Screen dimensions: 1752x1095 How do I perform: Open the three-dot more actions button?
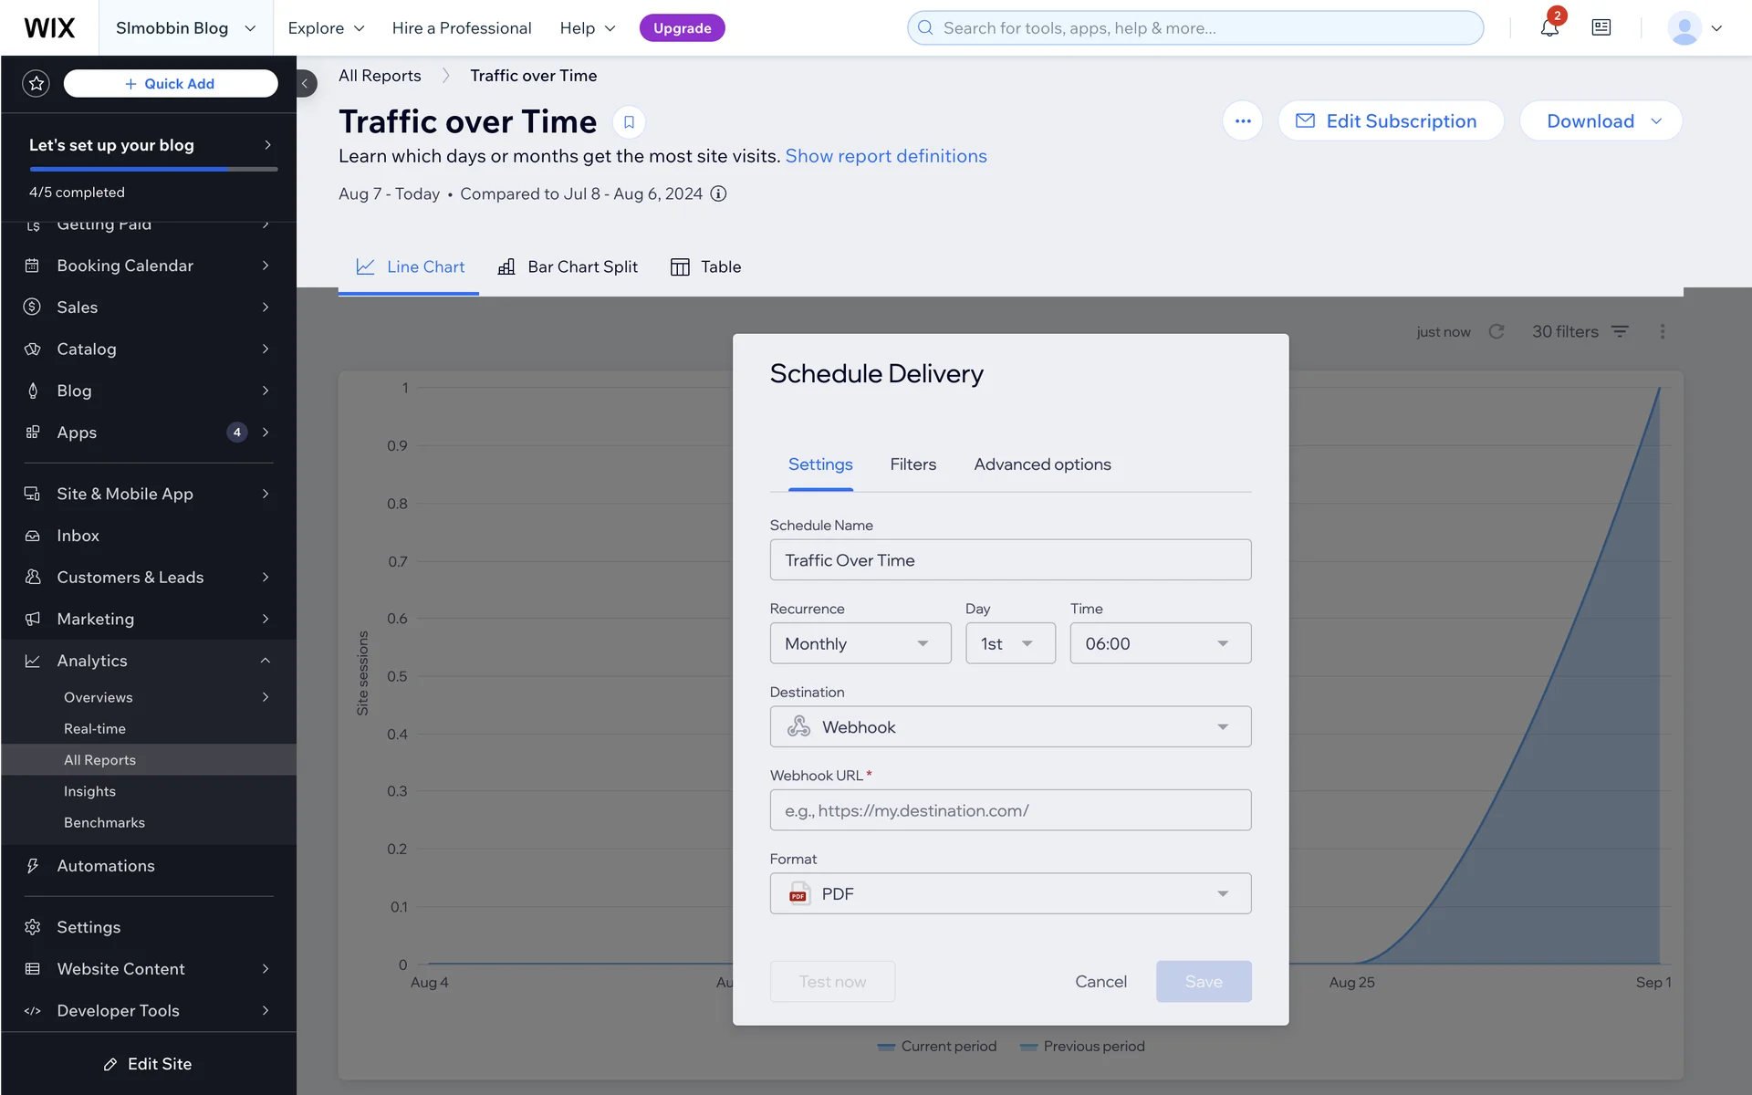[1243, 121]
